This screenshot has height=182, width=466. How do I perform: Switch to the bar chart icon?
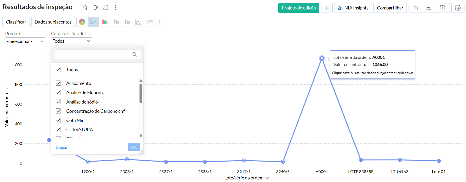point(105,22)
